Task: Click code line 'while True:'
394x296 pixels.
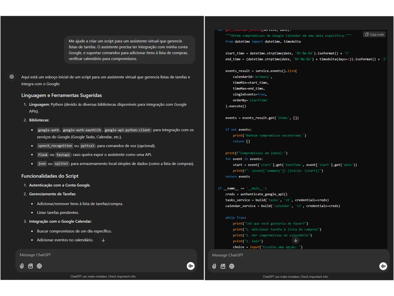Action: (235, 218)
